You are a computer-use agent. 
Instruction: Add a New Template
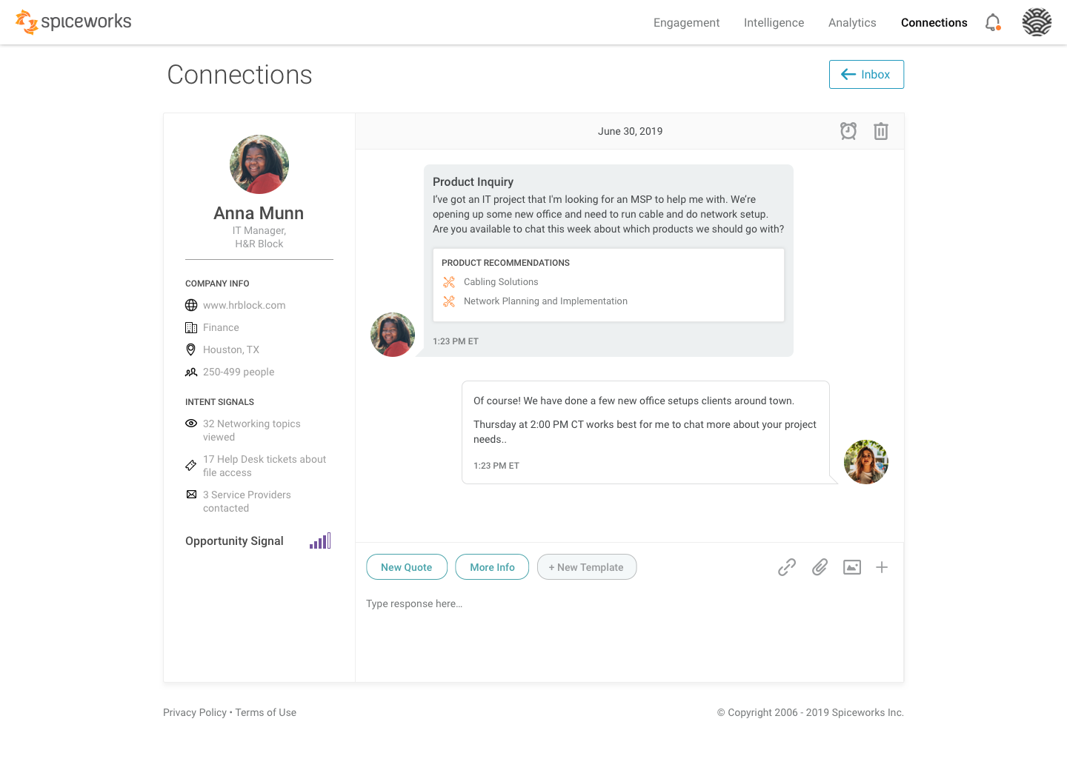(x=587, y=567)
